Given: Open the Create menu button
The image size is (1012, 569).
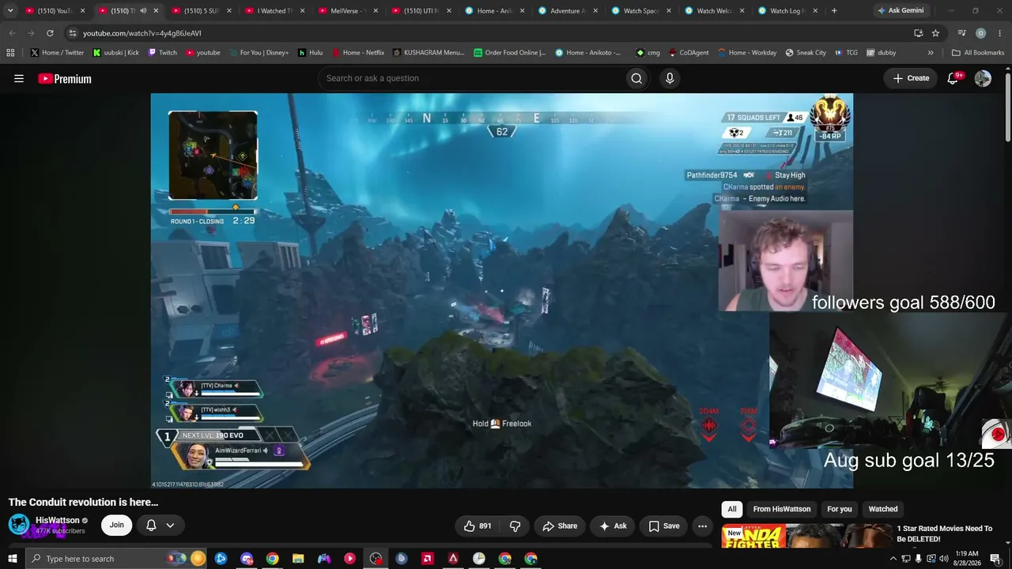Looking at the screenshot, I should 911,78.
